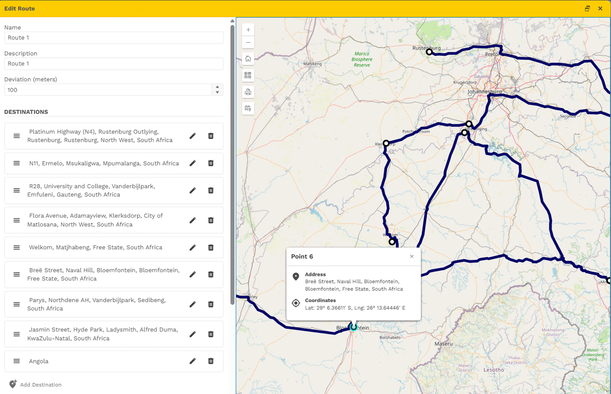Delete the Parys, Northdene AH destination
611x394 pixels.
211,304
